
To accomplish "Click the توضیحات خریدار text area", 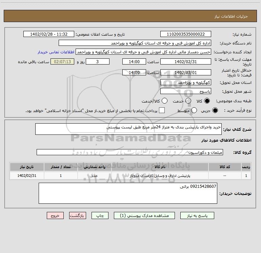I will (x=128, y=193).
